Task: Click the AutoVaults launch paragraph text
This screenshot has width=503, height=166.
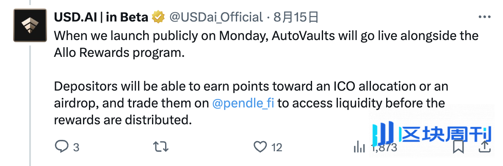Action: point(266,44)
